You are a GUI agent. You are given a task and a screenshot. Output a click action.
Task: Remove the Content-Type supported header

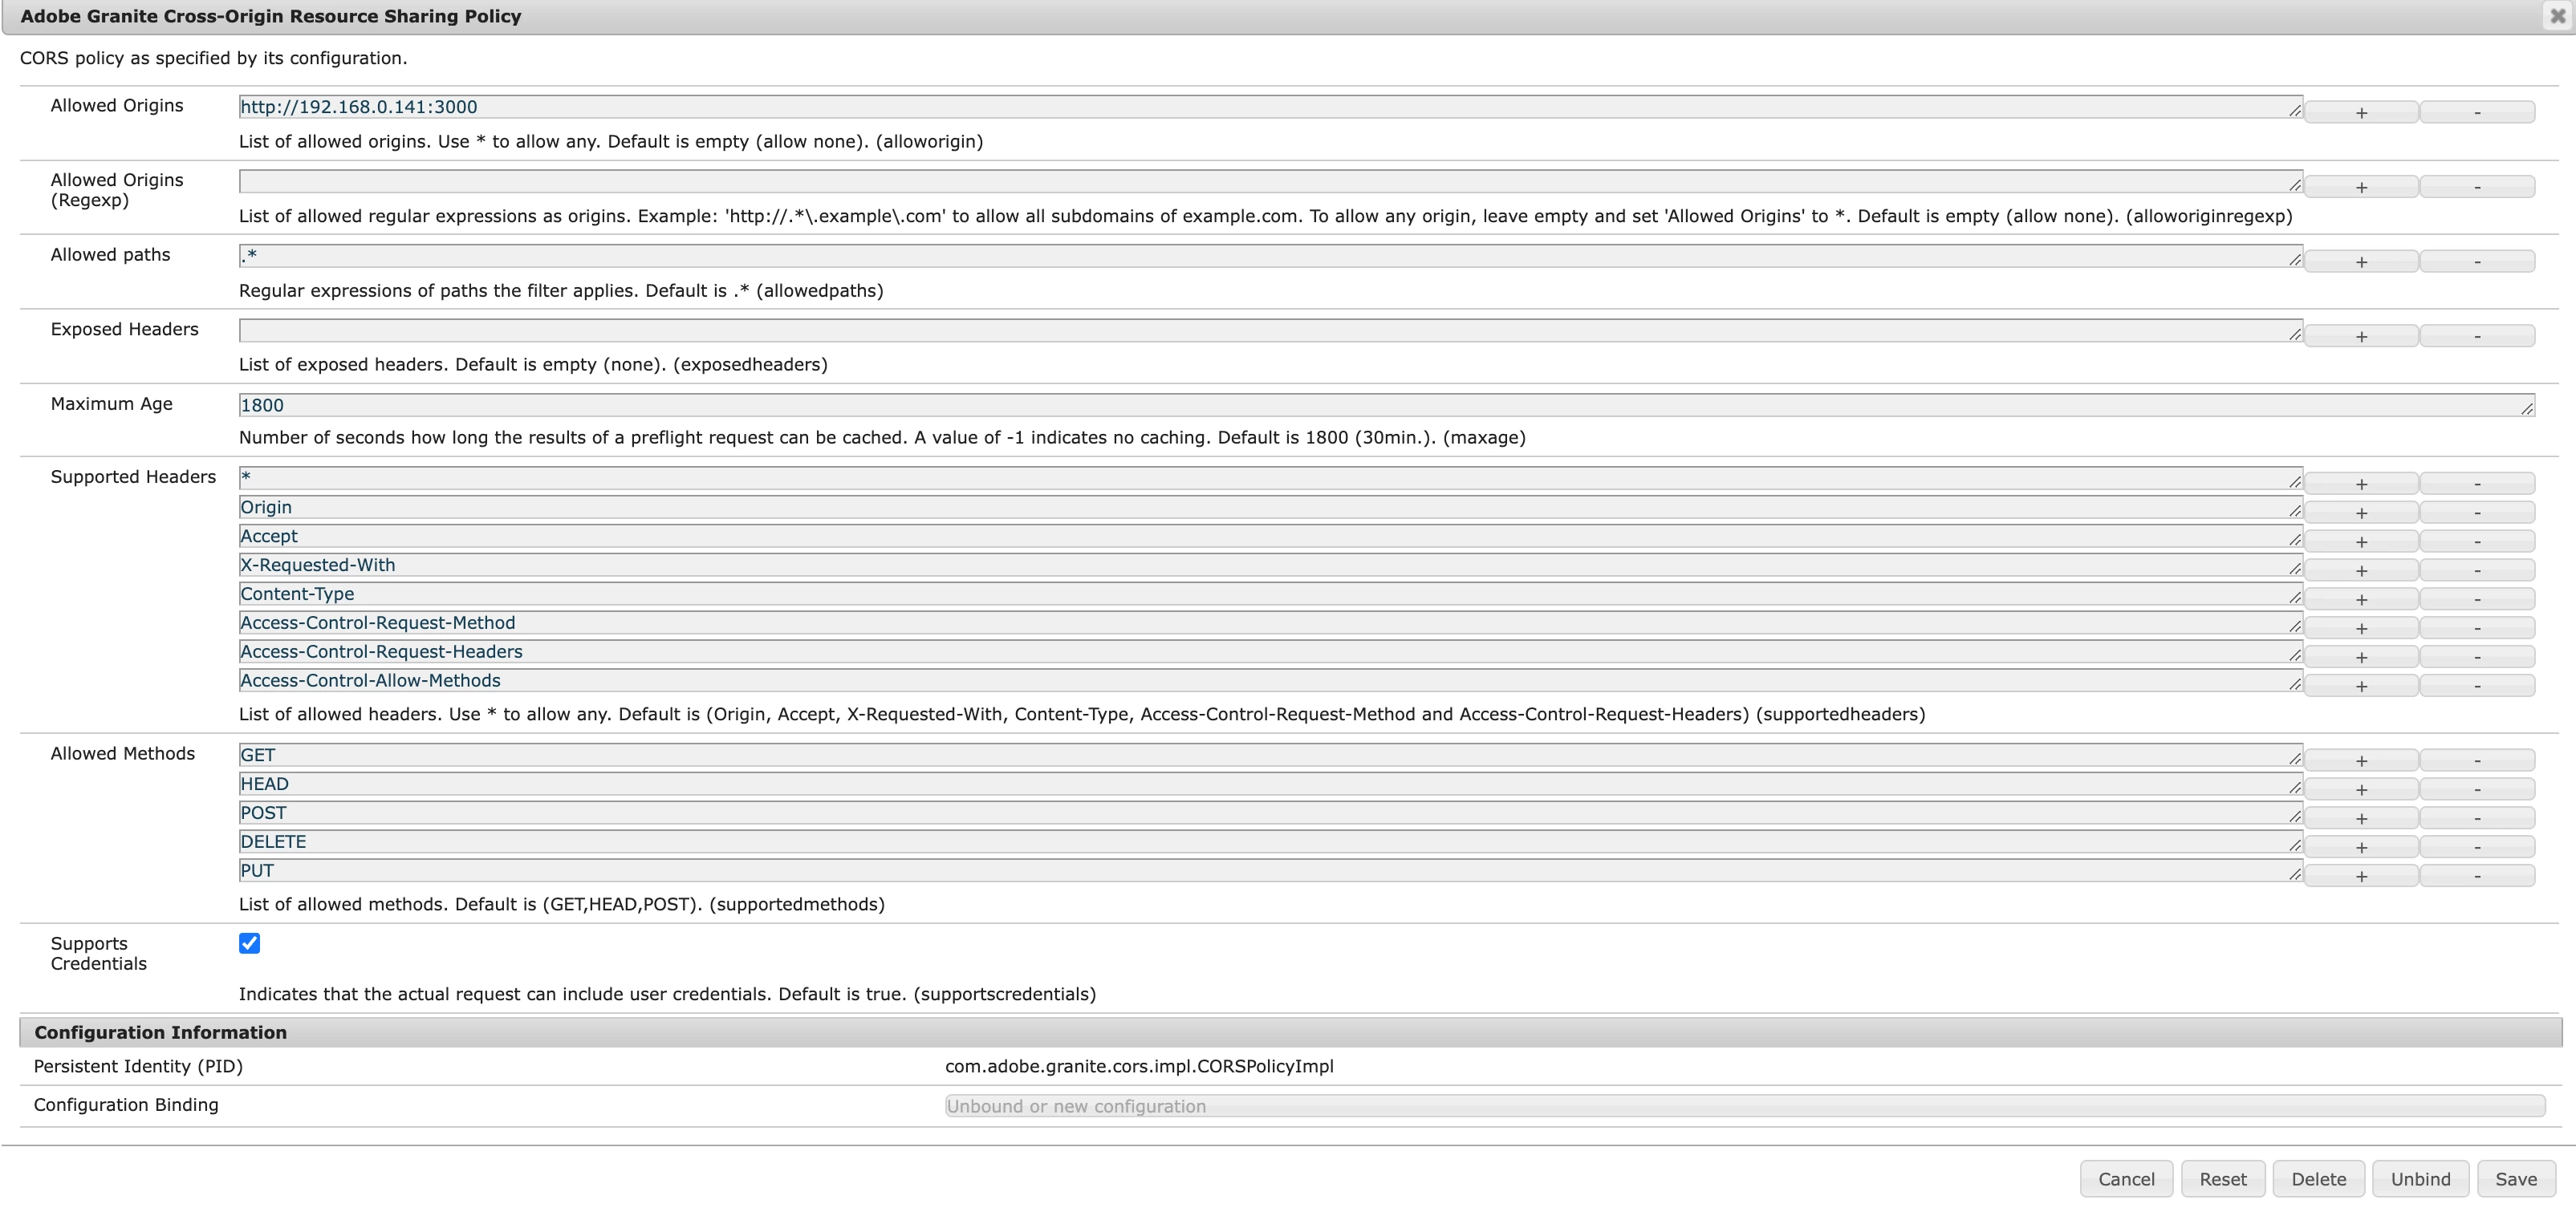[x=2476, y=598]
